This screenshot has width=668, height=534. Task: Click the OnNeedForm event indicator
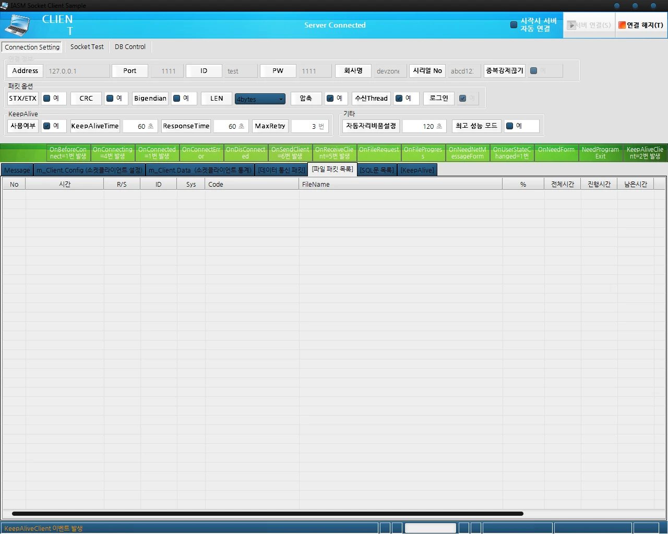coord(556,153)
